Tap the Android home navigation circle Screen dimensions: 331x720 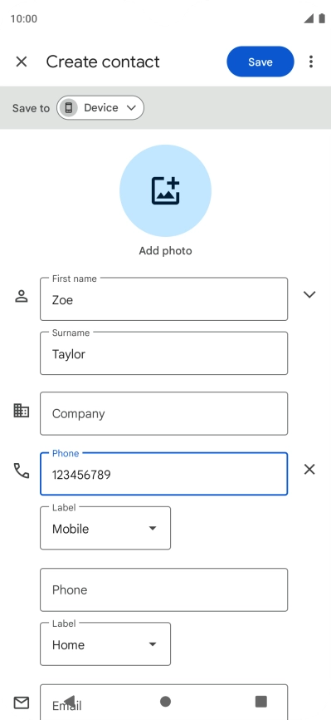pyautogui.click(x=166, y=701)
